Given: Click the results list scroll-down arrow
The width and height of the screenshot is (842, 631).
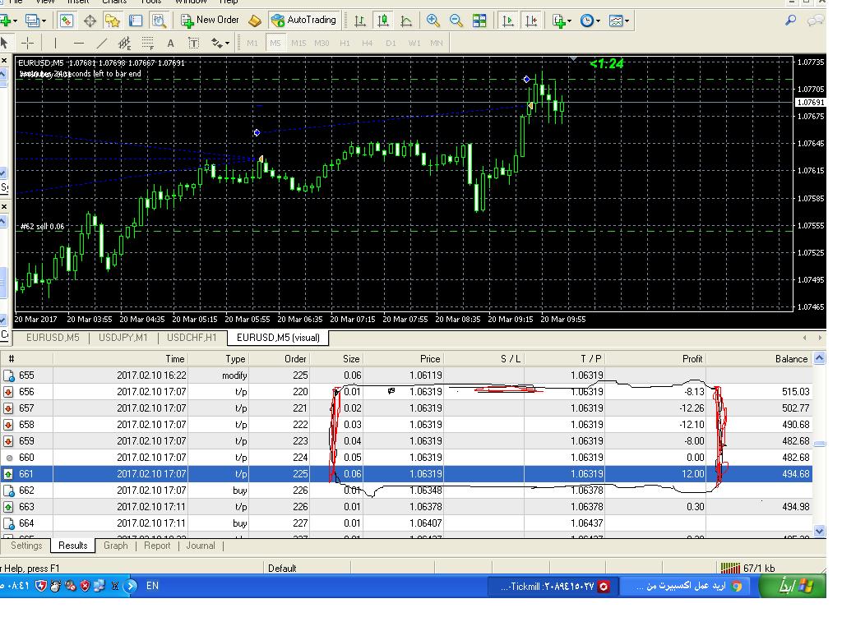Looking at the screenshot, I should (820, 532).
